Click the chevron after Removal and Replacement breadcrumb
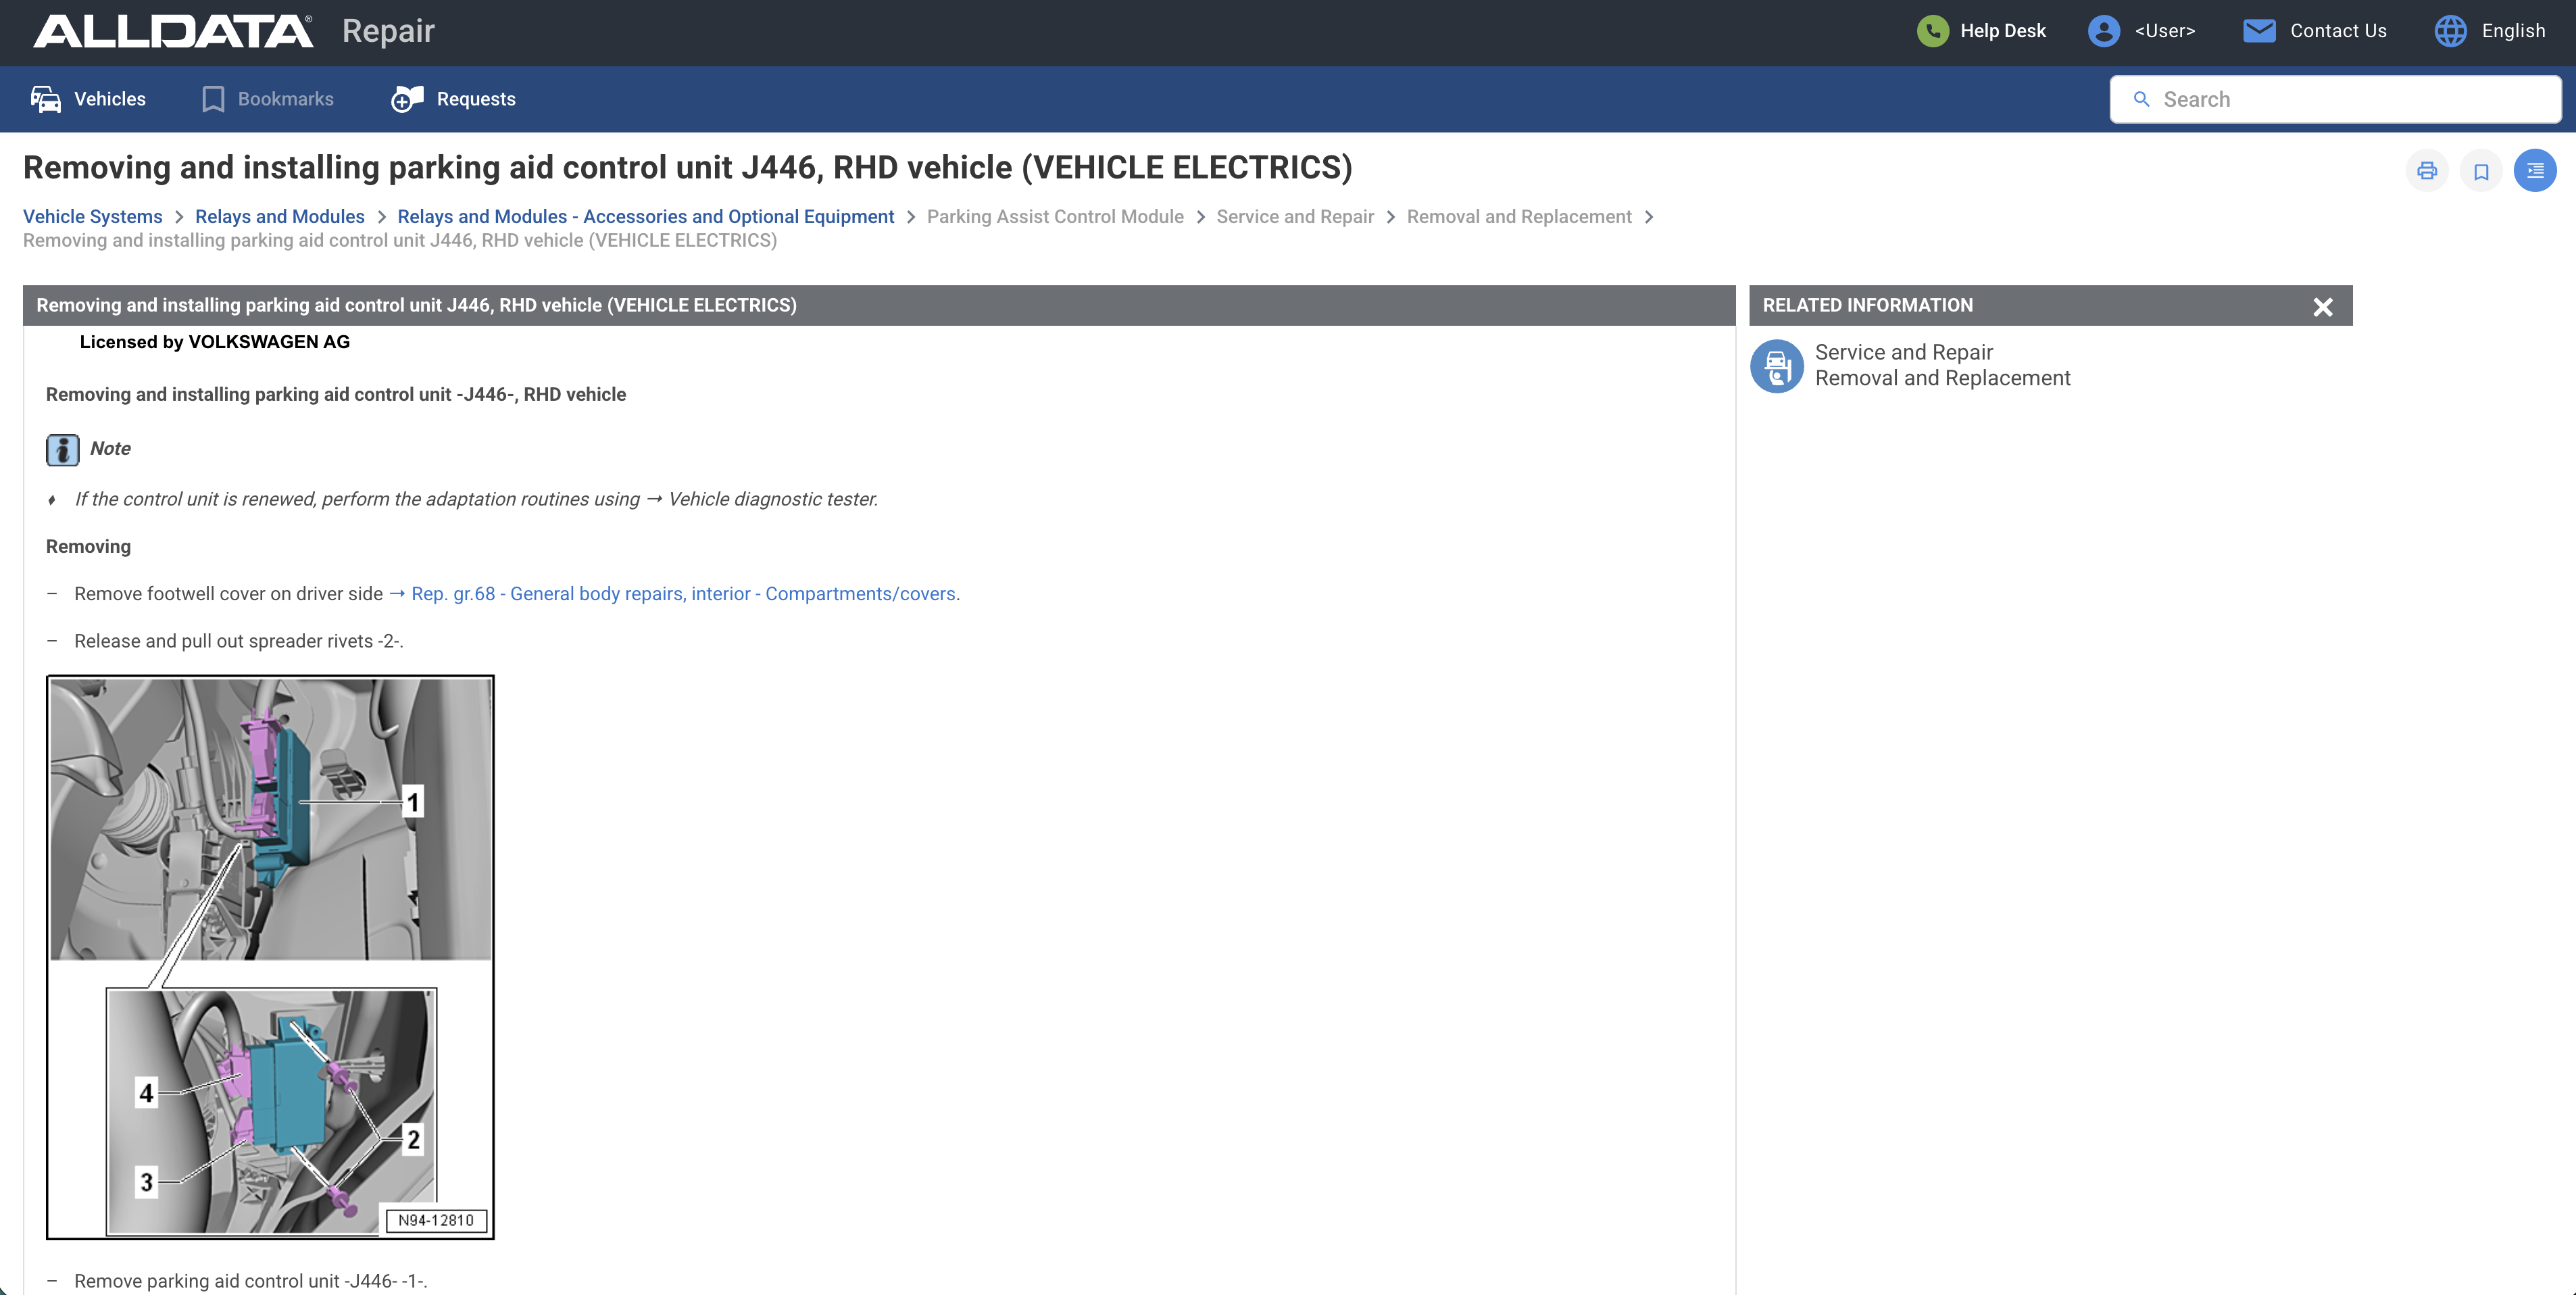 1648,217
